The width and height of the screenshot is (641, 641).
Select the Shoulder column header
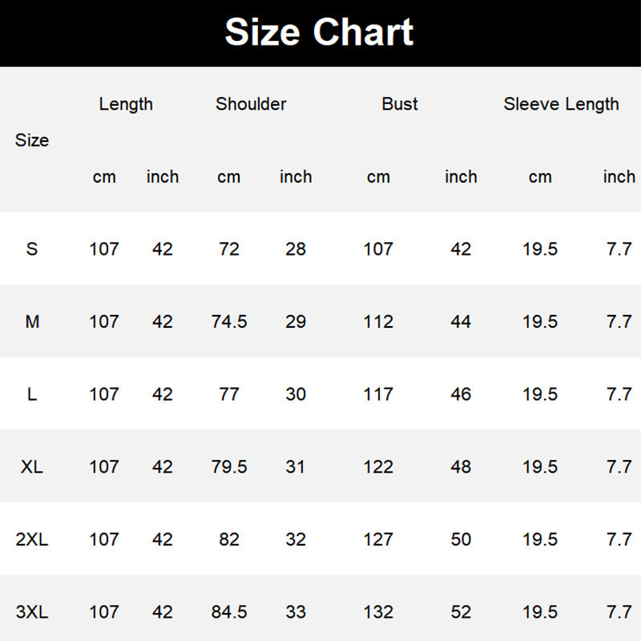point(251,104)
